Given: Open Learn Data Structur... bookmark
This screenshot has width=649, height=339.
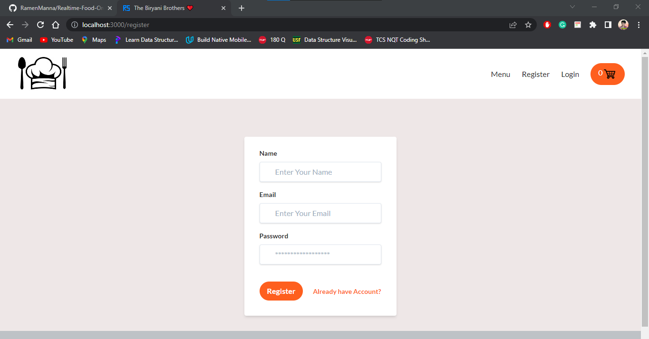Looking at the screenshot, I should pos(146,40).
